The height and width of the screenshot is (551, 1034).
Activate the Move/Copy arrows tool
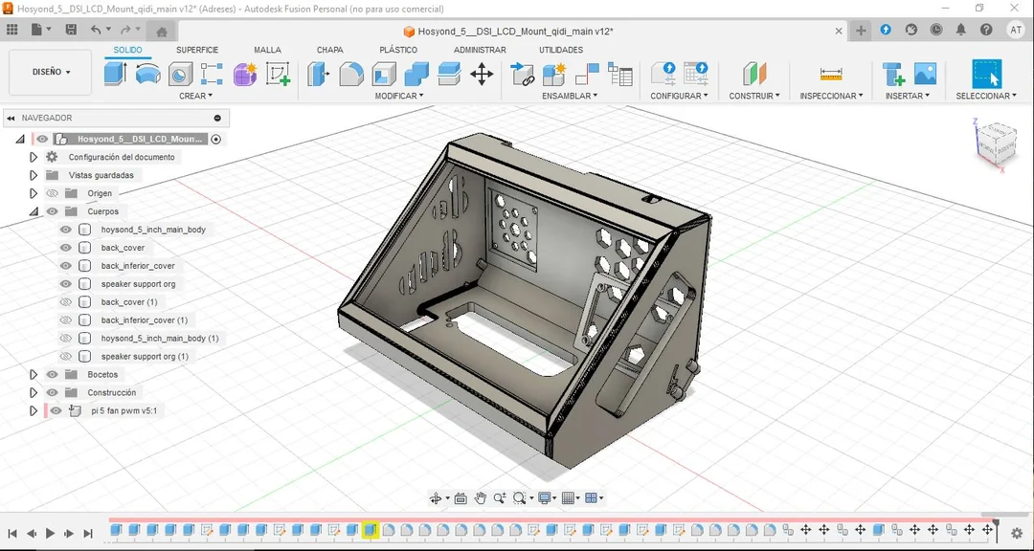tap(482, 74)
